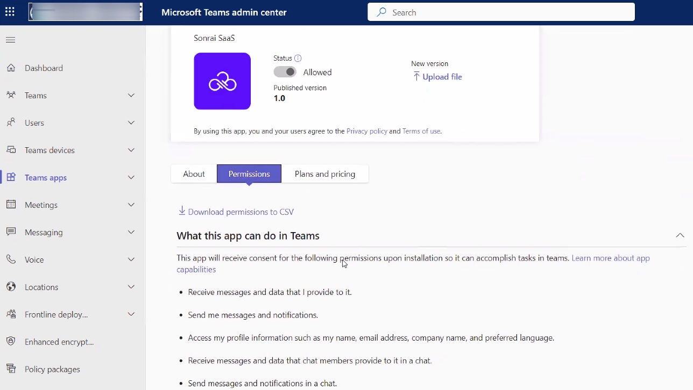Open the Plans and pricing tab

(325, 174)
